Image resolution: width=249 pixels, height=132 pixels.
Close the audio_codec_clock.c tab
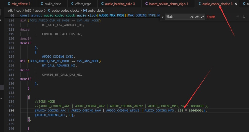click(x=236, y=4)
